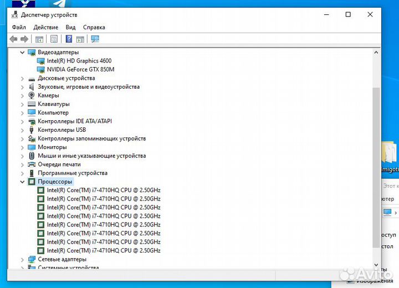Image resolution: width=399 pixels, height=288 pixels.
Task: Select the NVIDIA GeForce GTX 850M device
Action: tap(80, 69)
